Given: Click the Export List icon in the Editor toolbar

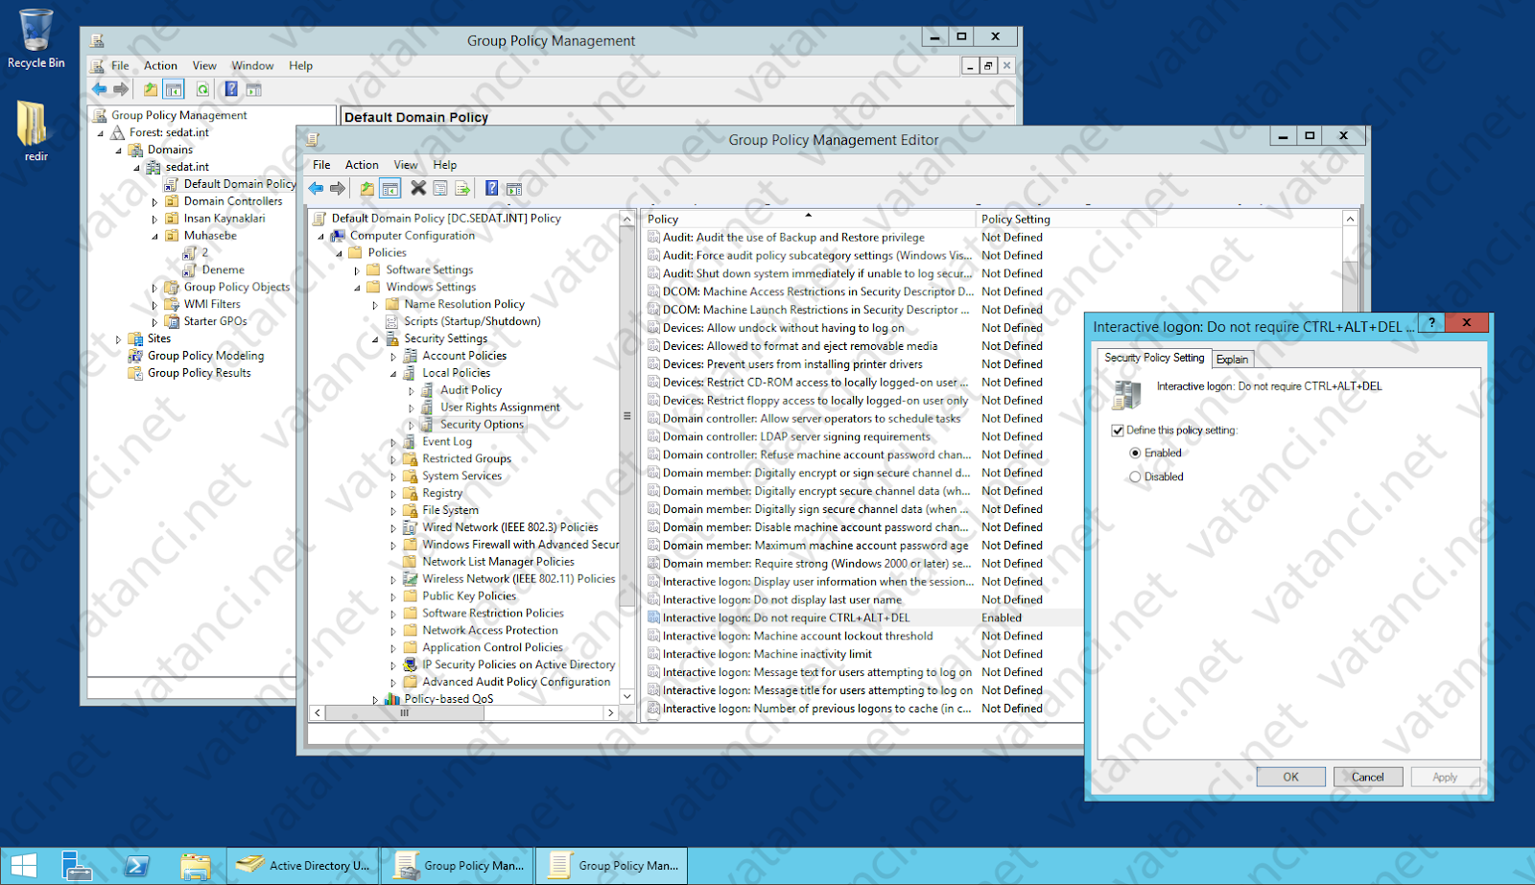Looking at the screenshot, I should (462, 189).
